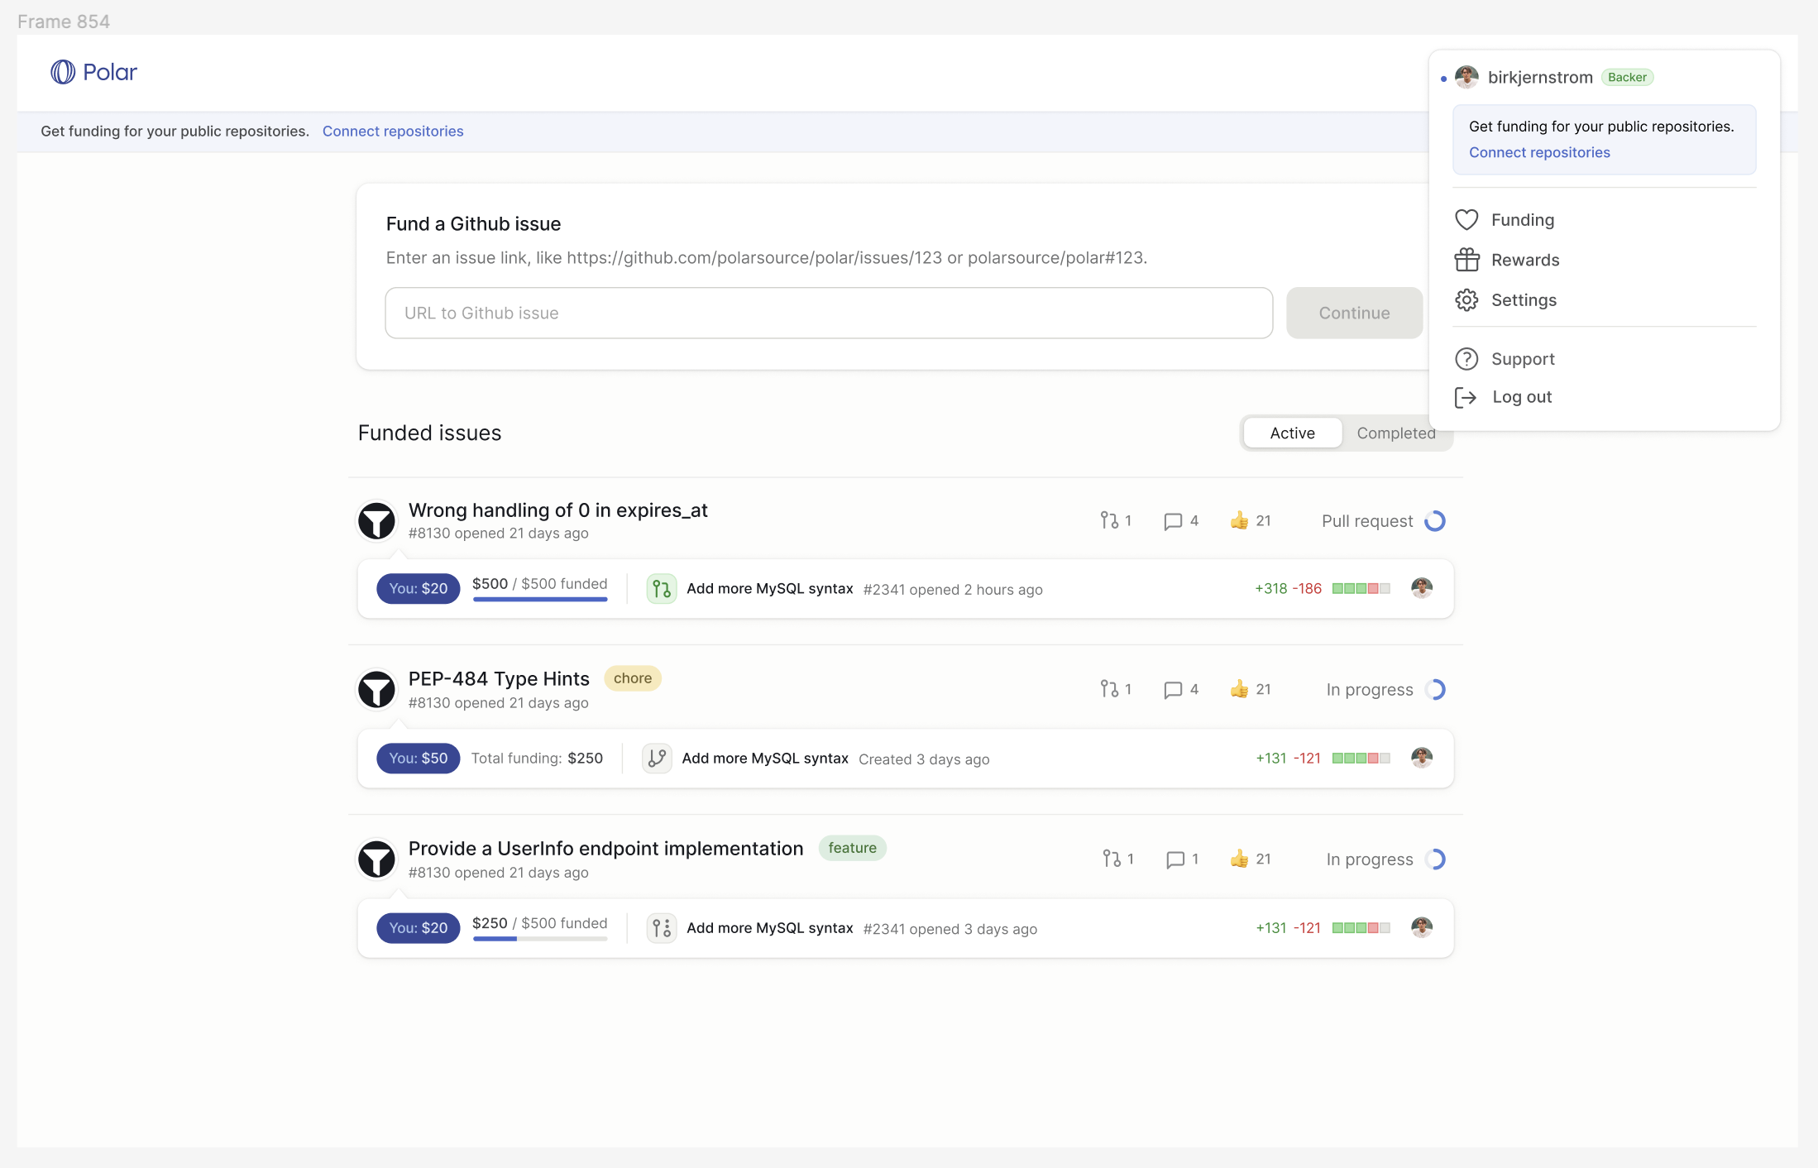This screenshot has height=1168, width=1818.
Task: Click the Support question mark icon
Action: pyautogui.click(x=1466, y=359)
